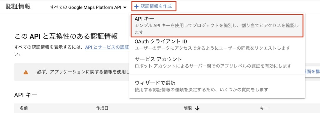Click the orange warning triangle icon
The height and width of the screenshot is (113, 320).
click(x=26, y=72)
